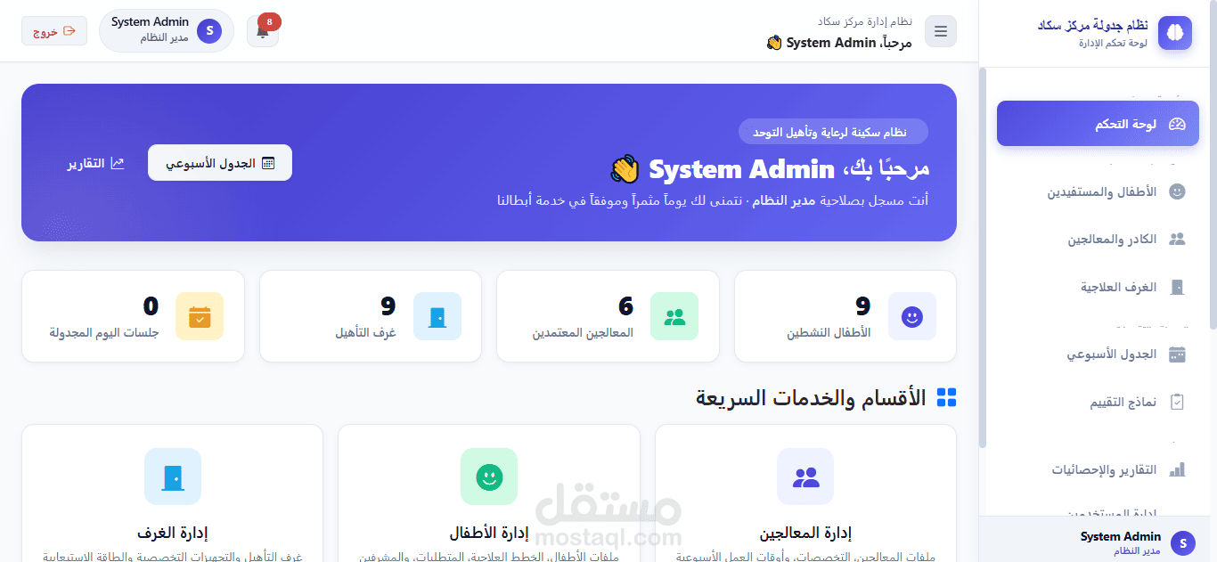This screenshot has width=1217, height=562.
Task: Click the الأطفال النشطين statistic label
Action: pos(829,333)
